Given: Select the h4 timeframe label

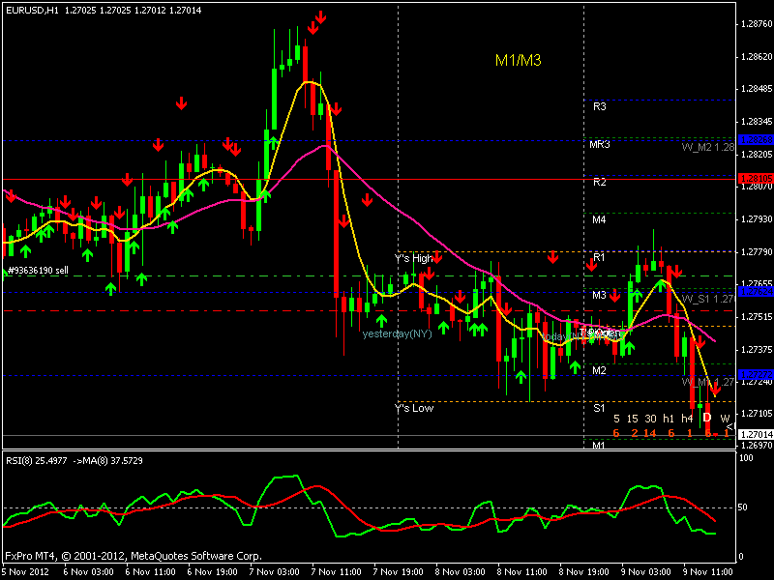Looking at the screenshot, I should (x=687, y=419).
